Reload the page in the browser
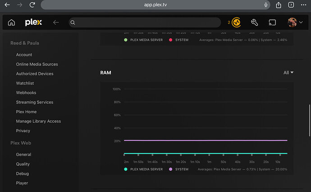Image resolution: width=311 pixels, height=192 pixels. click(x=32, y=5)
